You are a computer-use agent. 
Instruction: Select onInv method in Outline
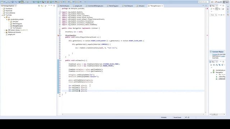coord(222,77)
